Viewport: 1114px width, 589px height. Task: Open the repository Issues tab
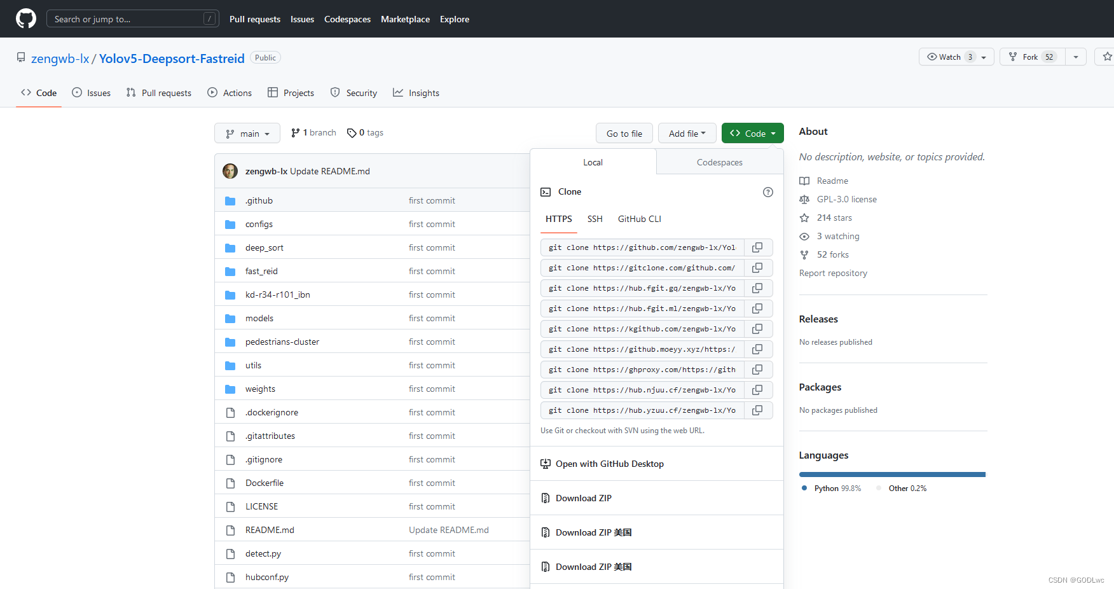(92, 93)
